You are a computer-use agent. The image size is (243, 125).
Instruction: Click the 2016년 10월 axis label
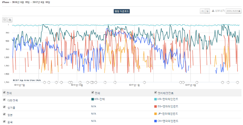click(77, 85)
